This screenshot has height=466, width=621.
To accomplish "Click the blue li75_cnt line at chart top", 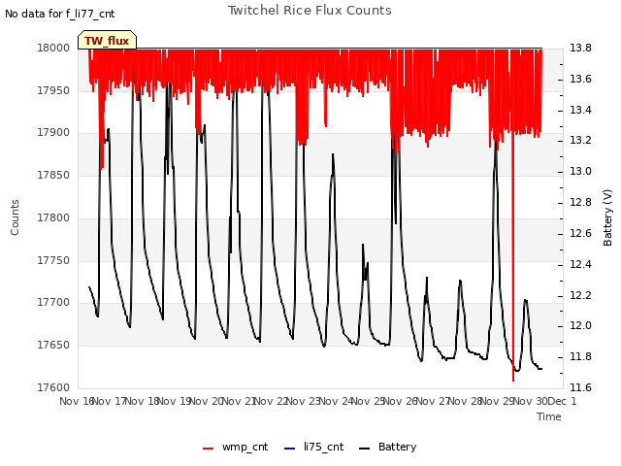I will click(x=339, y=48).
